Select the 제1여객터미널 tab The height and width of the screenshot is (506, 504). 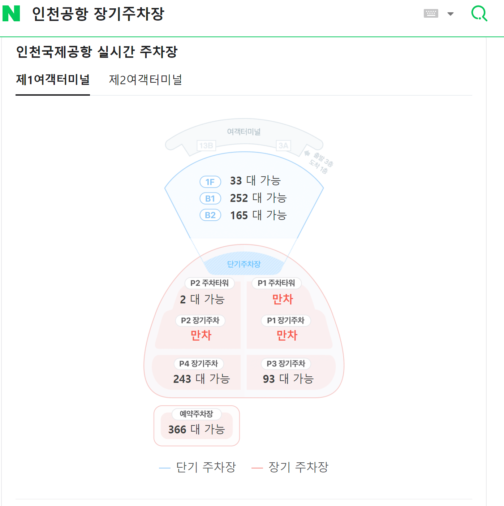click(x=52, y=79)
